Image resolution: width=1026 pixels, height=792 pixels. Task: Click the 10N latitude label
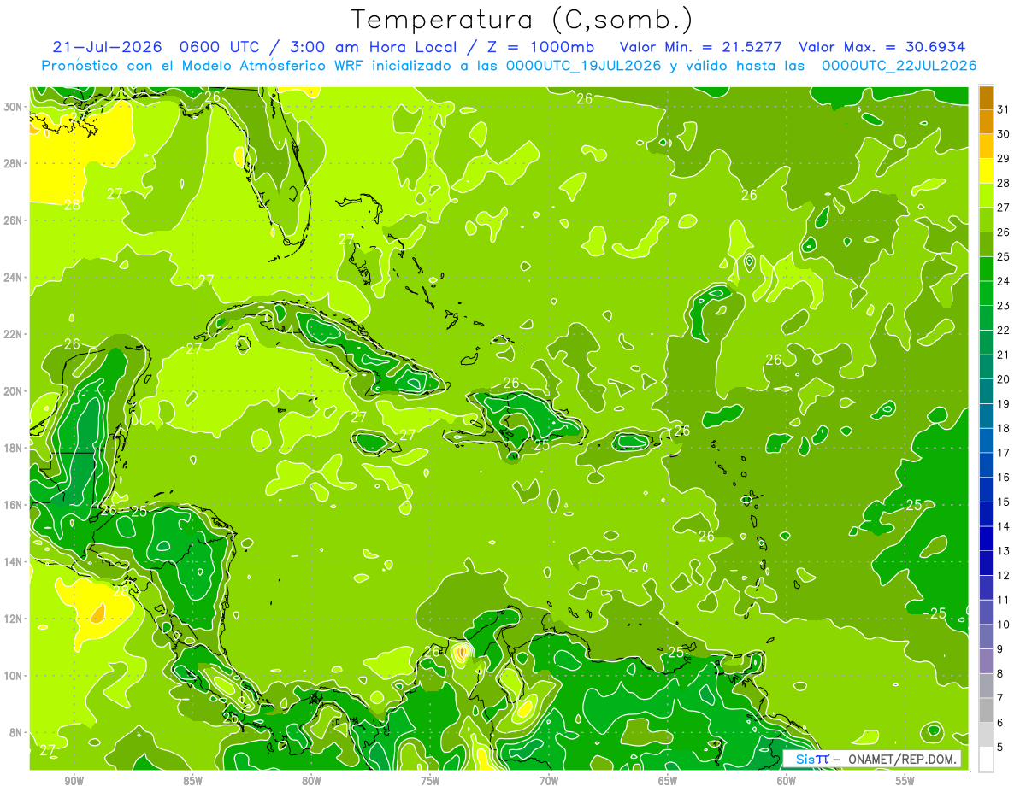coord(14,676)
